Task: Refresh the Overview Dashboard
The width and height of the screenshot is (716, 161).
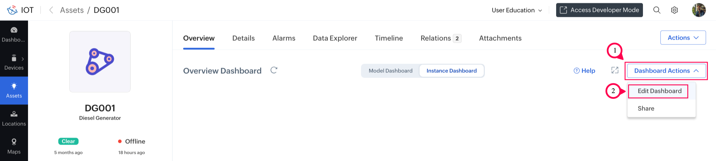Action: coord(274,70)
